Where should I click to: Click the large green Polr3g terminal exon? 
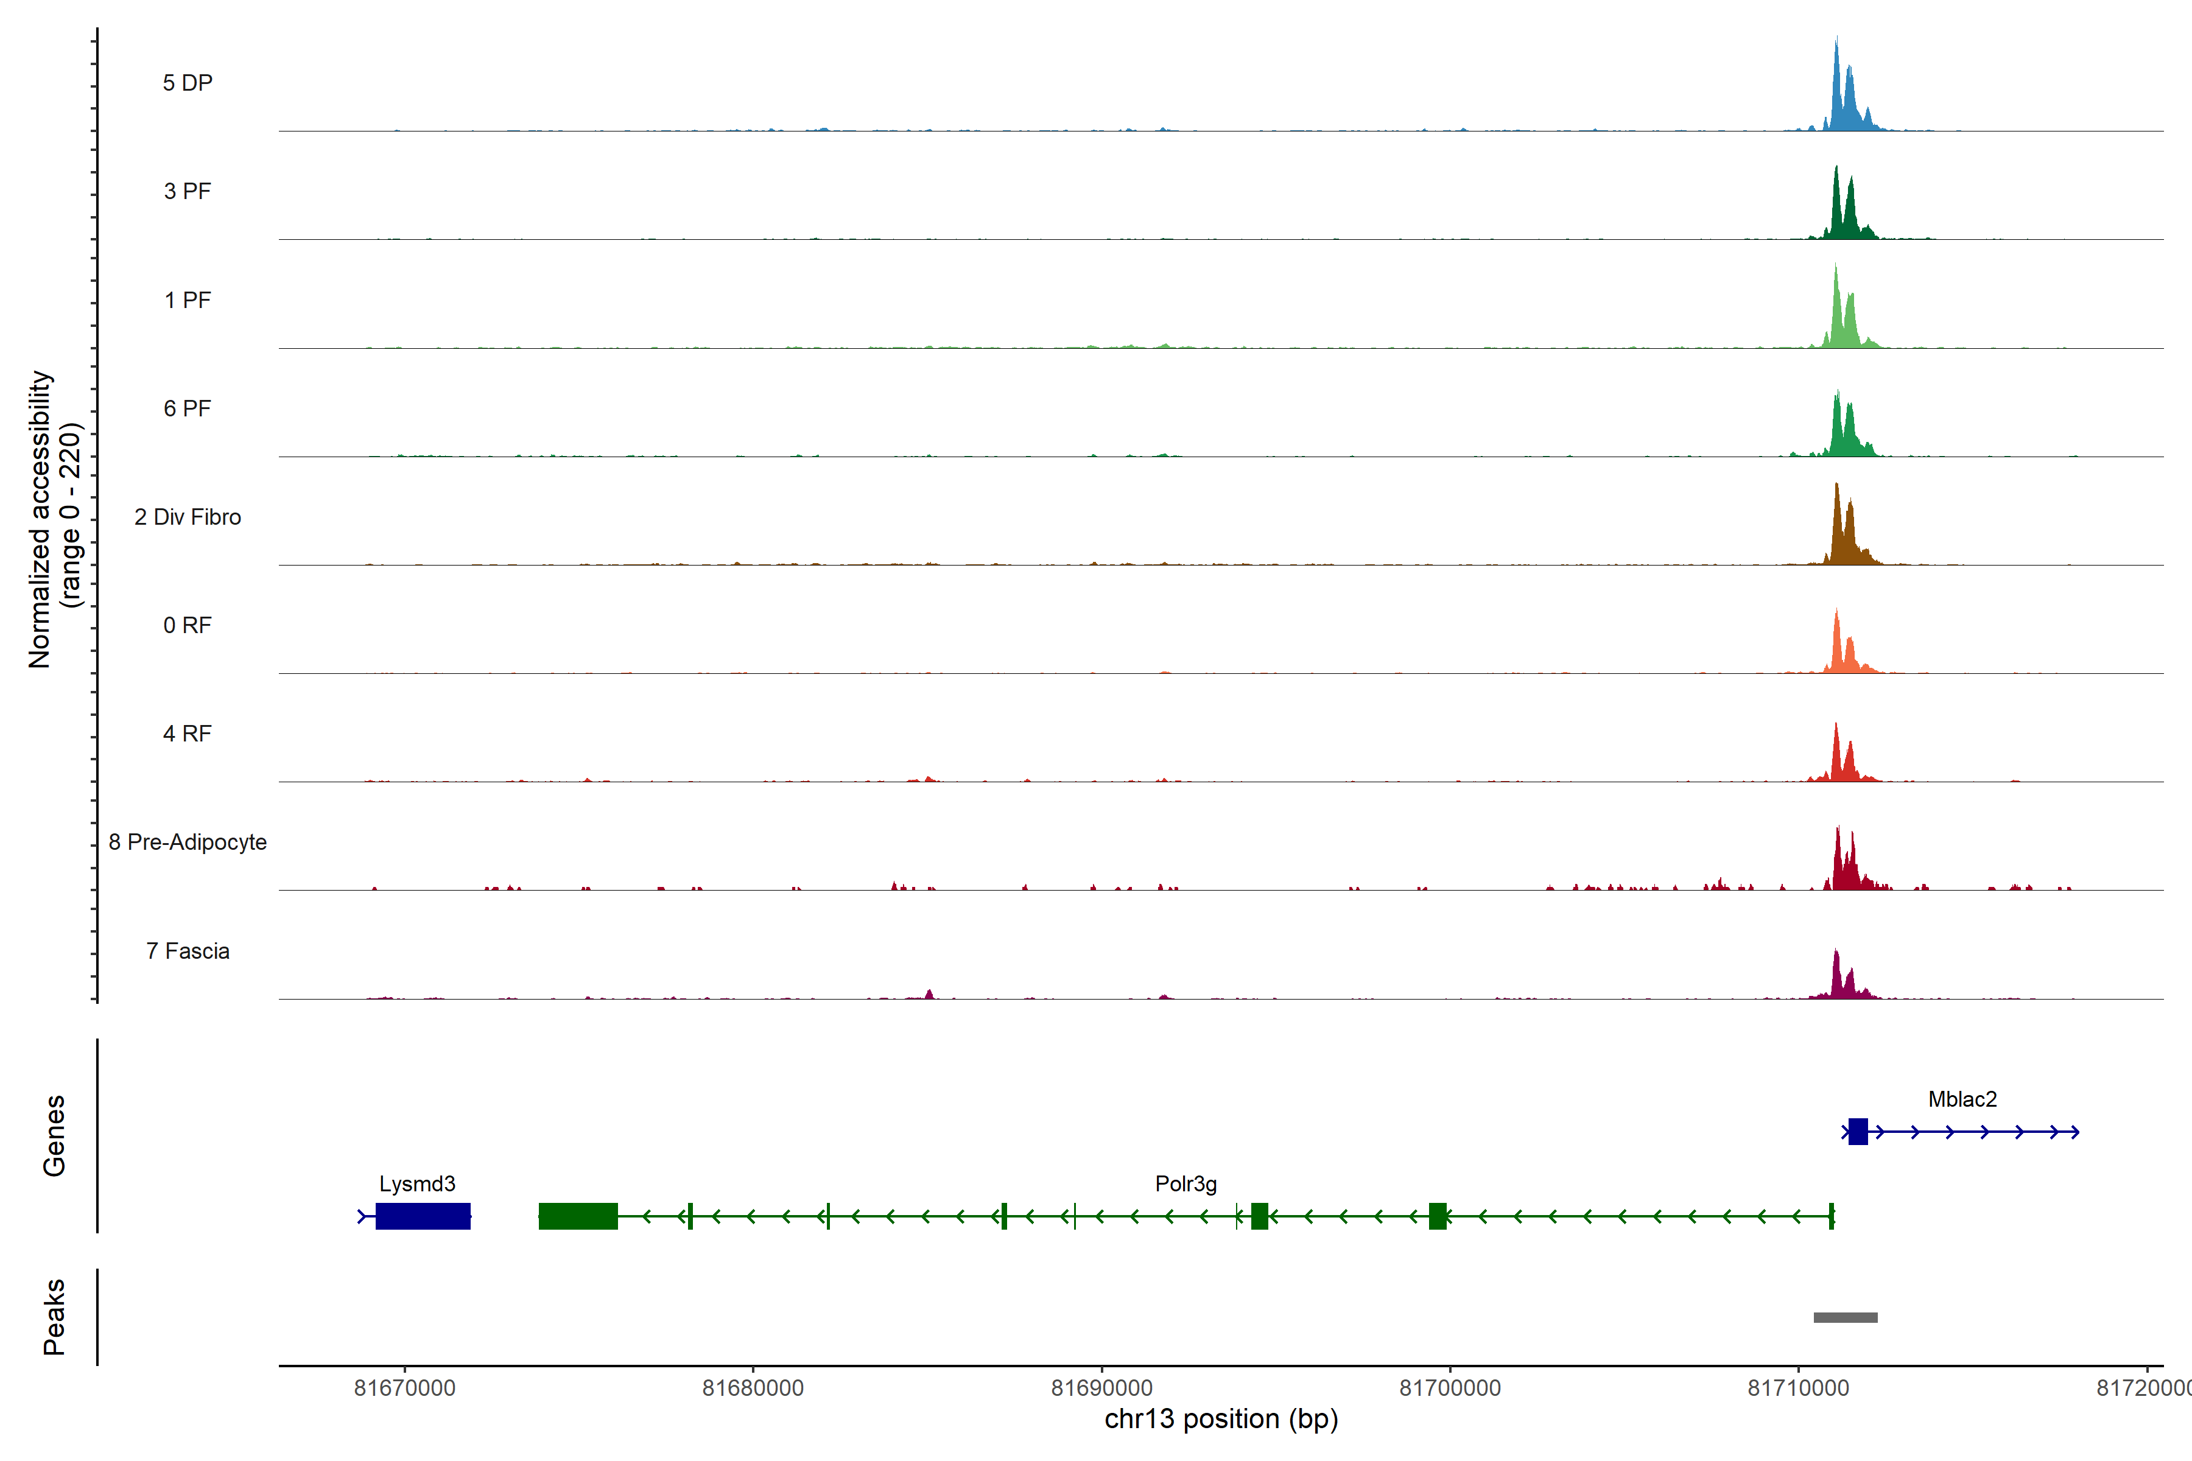tap(578, 1216)
